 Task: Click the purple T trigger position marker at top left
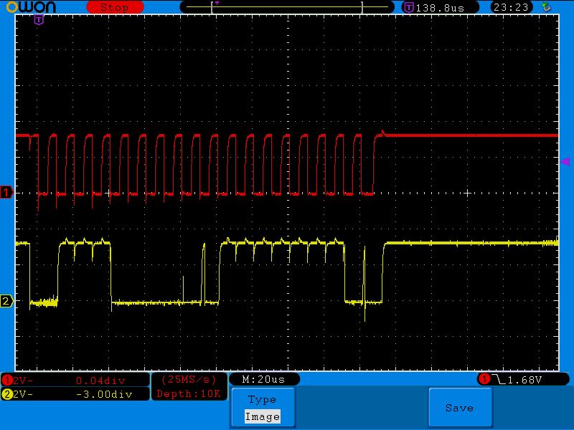click(x=39, y=19)
